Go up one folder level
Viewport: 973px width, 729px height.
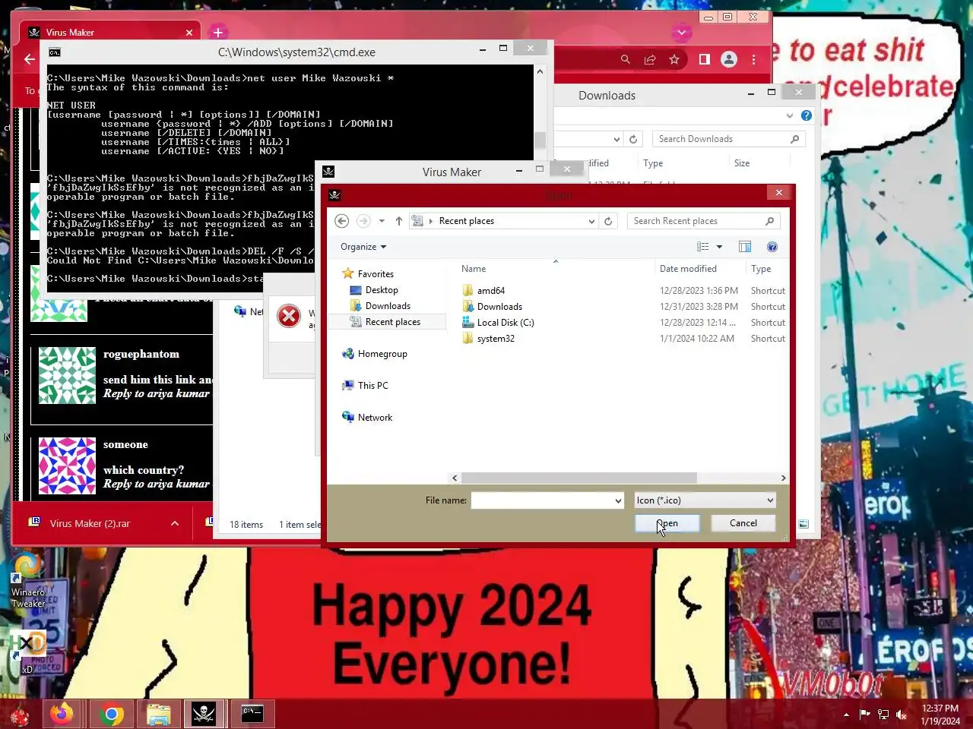(x=399, y=221)
